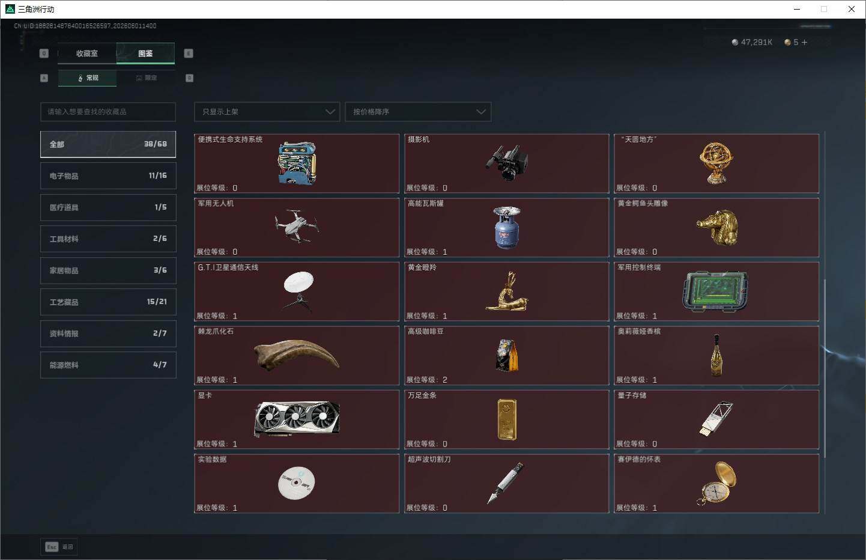Image resolution: width=866 pixels, height=560 pixels.
Task: Click the Q key hint icon
Action: pos(44,53)
